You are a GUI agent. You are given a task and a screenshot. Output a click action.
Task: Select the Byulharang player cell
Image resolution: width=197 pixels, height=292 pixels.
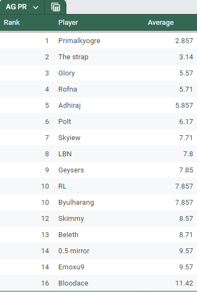pos(76,203)
